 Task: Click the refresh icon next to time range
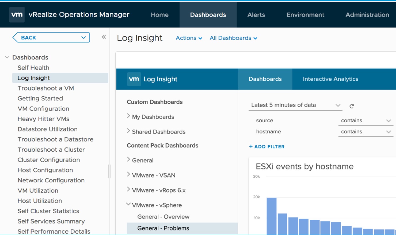click(x=352, y=106)
